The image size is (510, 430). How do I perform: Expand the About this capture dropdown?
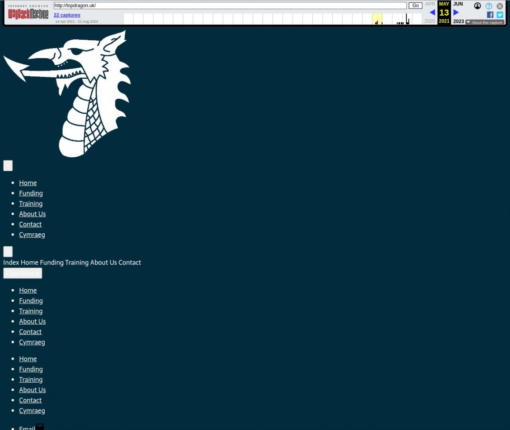(x=485, y=22)
